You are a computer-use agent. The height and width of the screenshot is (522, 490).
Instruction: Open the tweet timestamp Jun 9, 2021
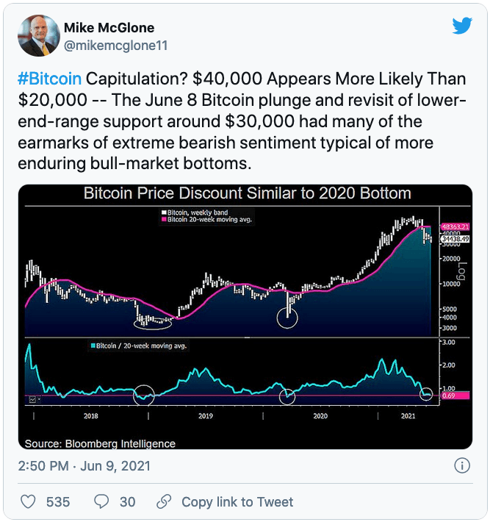pyautogui.click(x=115, y=465)
